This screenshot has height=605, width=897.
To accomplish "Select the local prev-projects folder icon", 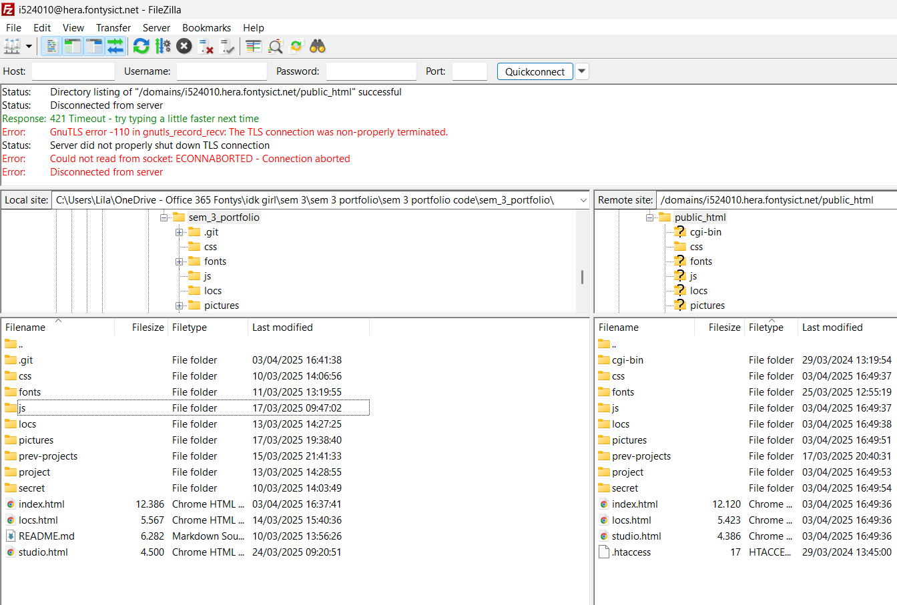I will (11, 456).
